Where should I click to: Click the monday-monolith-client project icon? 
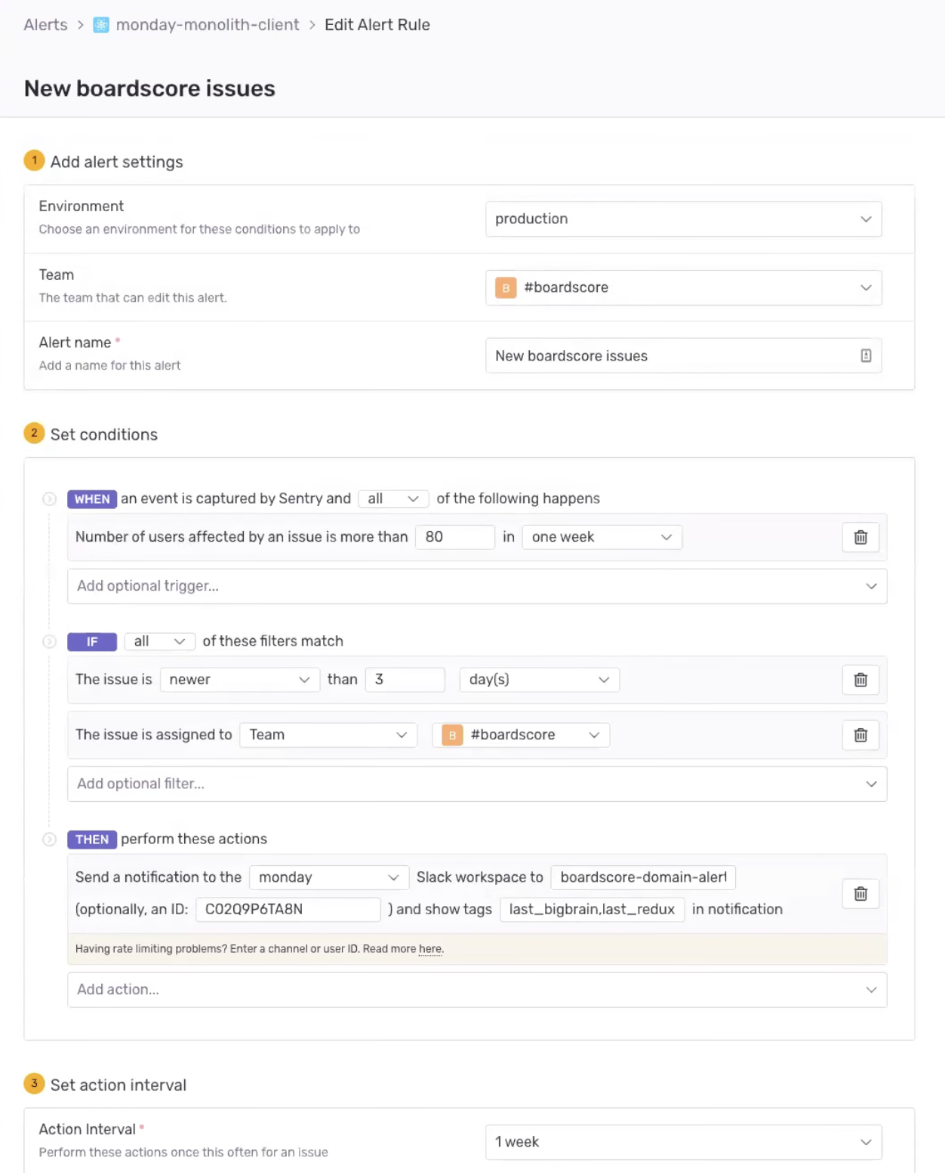(101, 25)
